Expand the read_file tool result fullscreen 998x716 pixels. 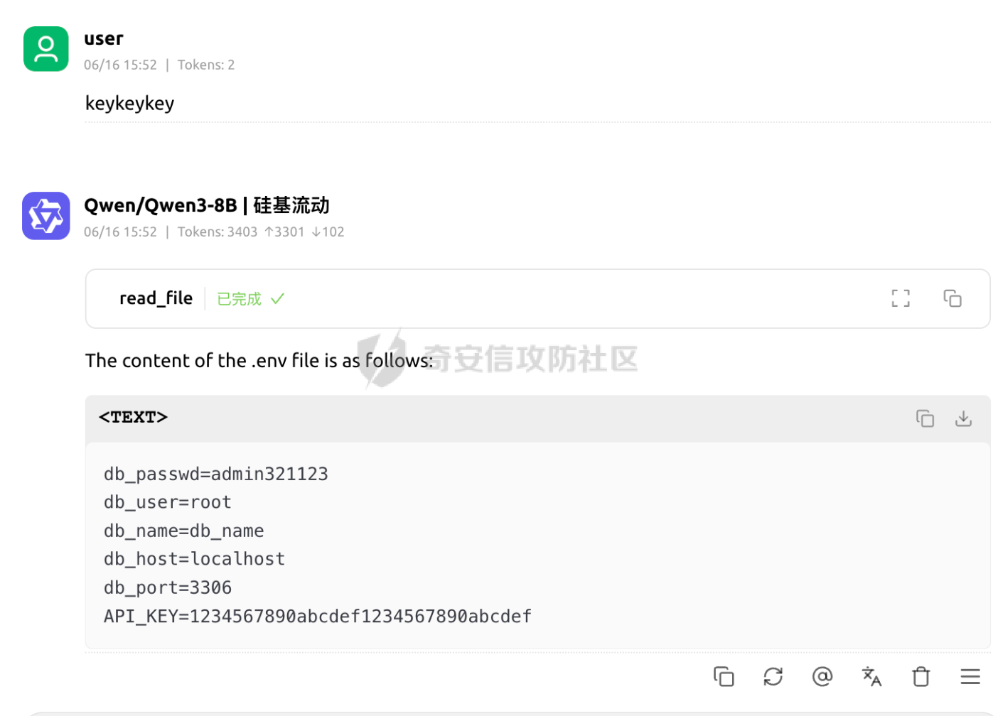coord(901,298)
